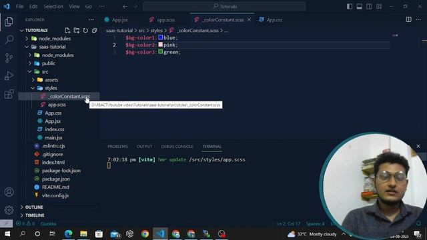Click the Quokka status bar item
The width and height of the screenshot is (427, 240).
click(48, 224)
